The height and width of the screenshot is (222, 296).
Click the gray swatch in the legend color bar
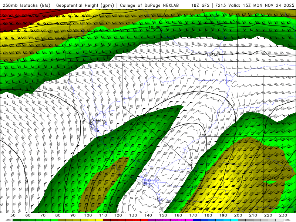[242, 220]
